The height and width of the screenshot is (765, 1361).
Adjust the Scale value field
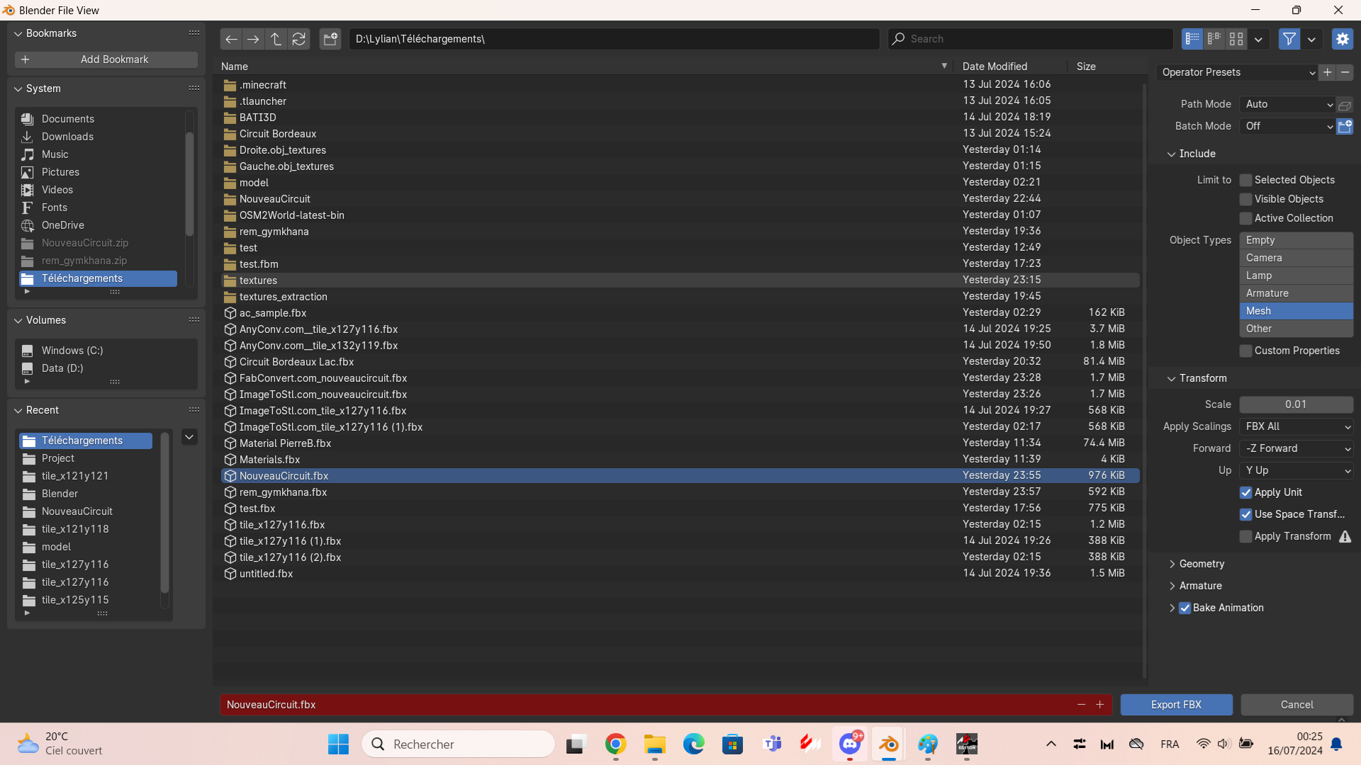tap(1296, 404)
